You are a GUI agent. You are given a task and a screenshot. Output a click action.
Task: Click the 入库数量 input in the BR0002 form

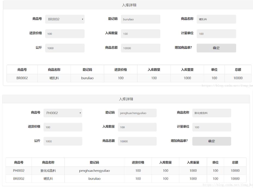(x=140, y=34)
